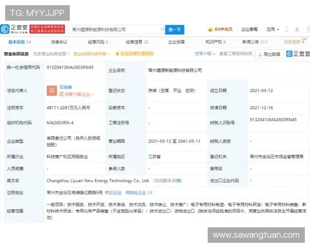Click the red 石 avatar of the legal representative
This screenshot has width=310, height=248.
52,90
